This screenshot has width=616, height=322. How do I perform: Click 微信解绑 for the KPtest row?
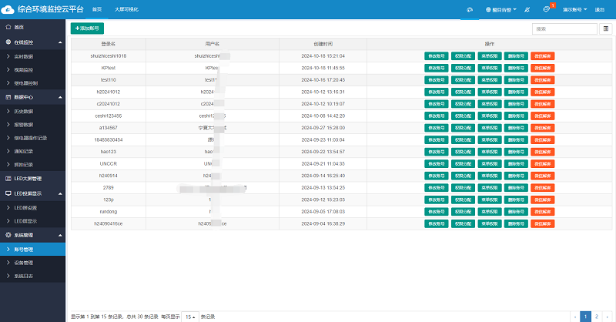pos(542,68)
